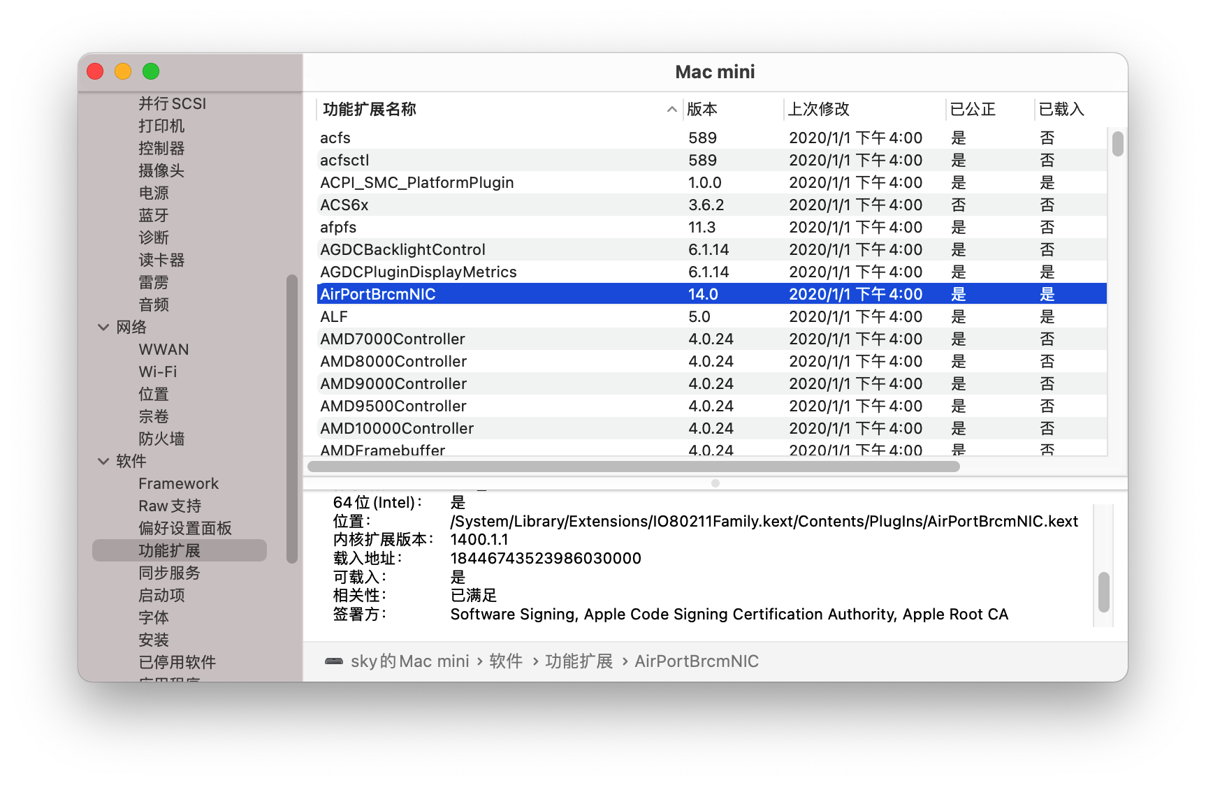The height and width of the screenshot is (785, 1206).
Task: Click 功能扩展 in the path bar
Action: click(579, 661)
